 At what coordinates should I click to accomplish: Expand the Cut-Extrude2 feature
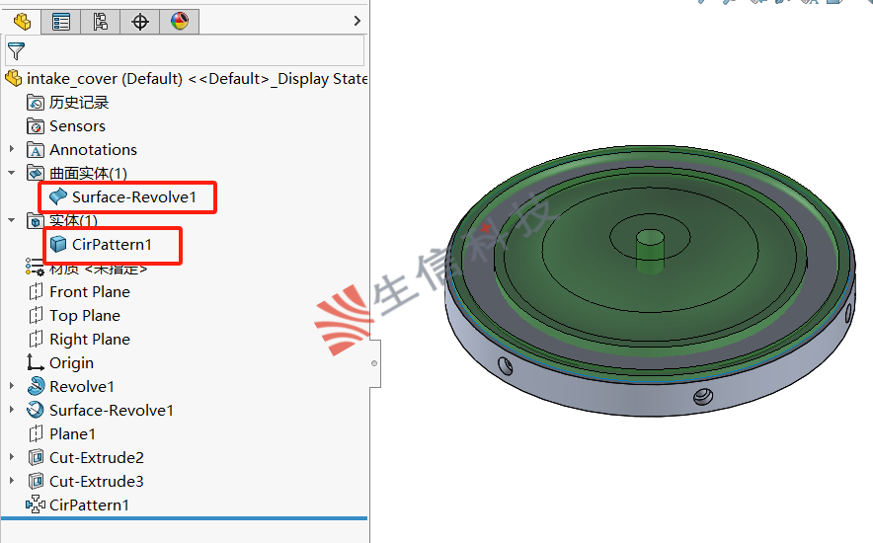pyautogui.click(x=12, y=458)
